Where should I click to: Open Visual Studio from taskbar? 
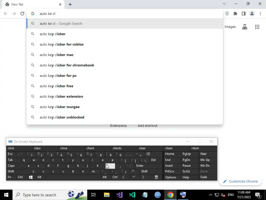pos(119,195)
